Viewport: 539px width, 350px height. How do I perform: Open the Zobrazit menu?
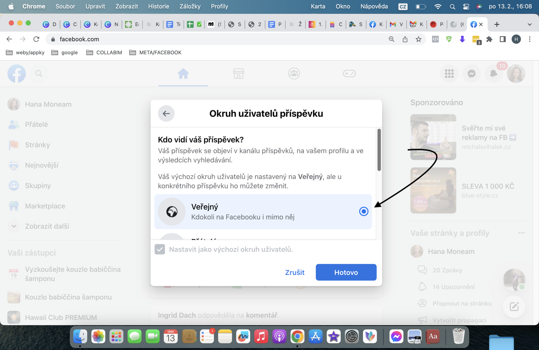point(127,6)
